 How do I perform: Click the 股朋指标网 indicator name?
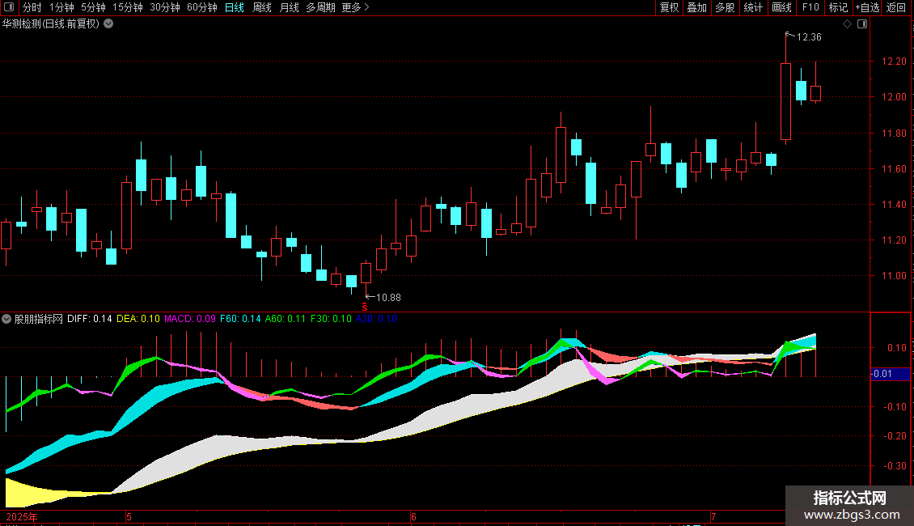39,319
